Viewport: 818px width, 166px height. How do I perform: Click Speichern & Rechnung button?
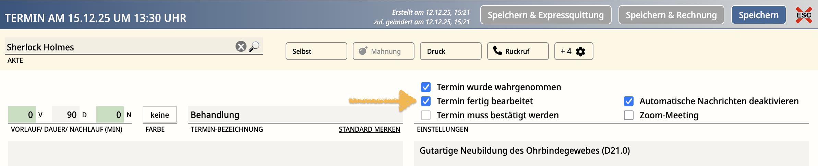[x=671, y=15]
